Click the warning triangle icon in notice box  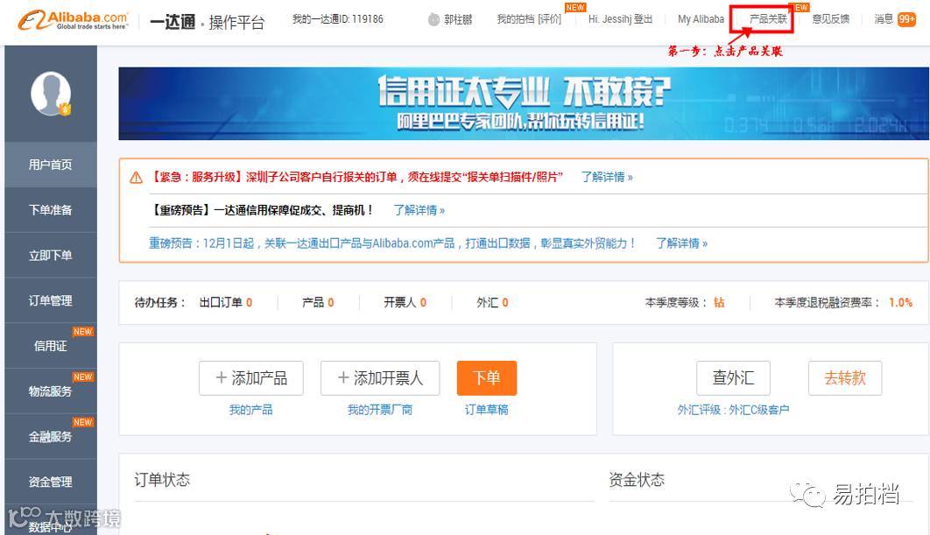click(137, 178)
